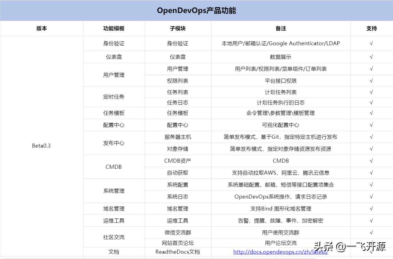Screen dimensions: 393x259
Task: Click the 文档 function module cell
Action: (x=114, y=252)
